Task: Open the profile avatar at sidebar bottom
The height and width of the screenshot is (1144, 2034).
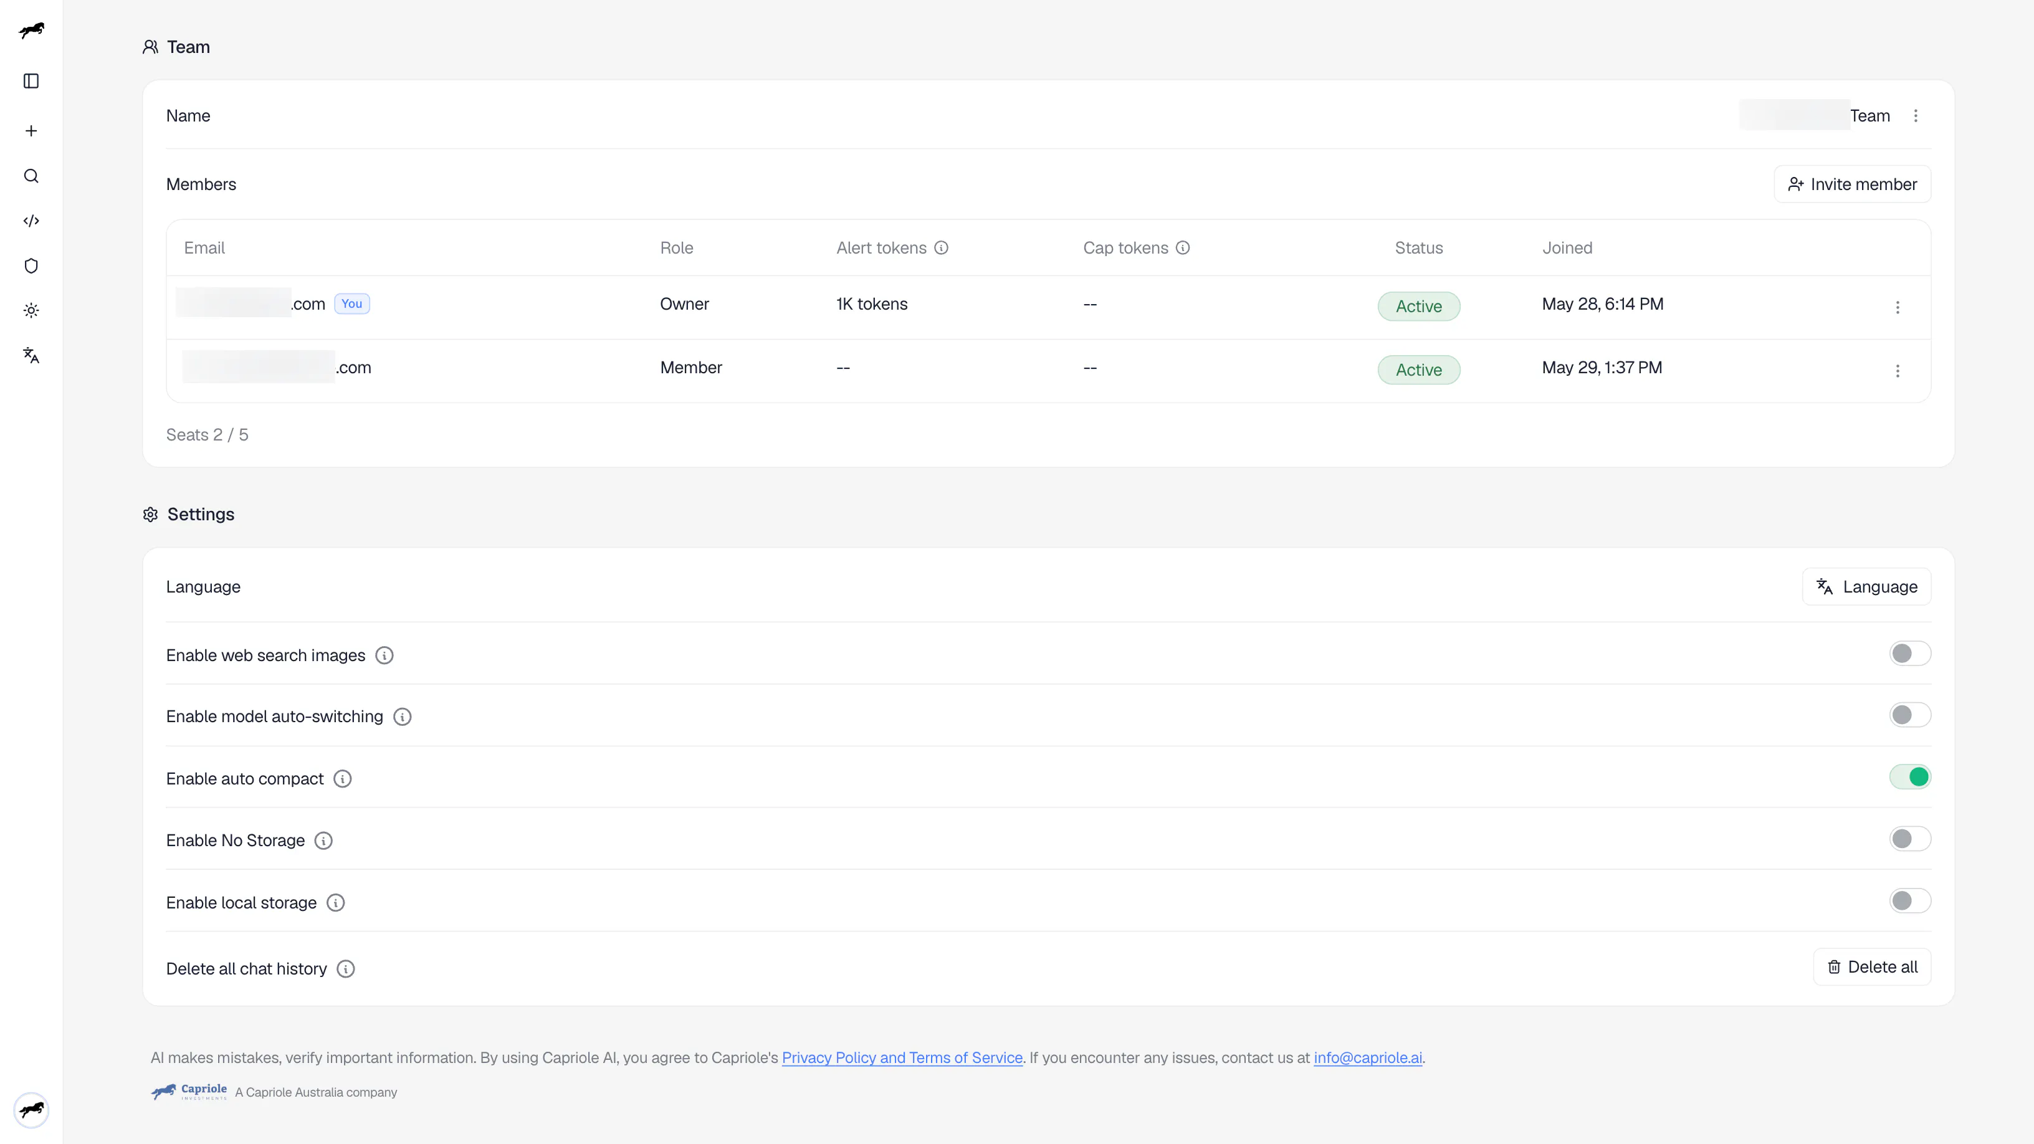Action: pos(32,1110)
